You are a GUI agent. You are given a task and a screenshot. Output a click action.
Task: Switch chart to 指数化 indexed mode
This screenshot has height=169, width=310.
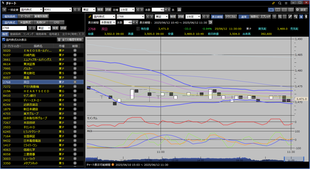[254, 17]
